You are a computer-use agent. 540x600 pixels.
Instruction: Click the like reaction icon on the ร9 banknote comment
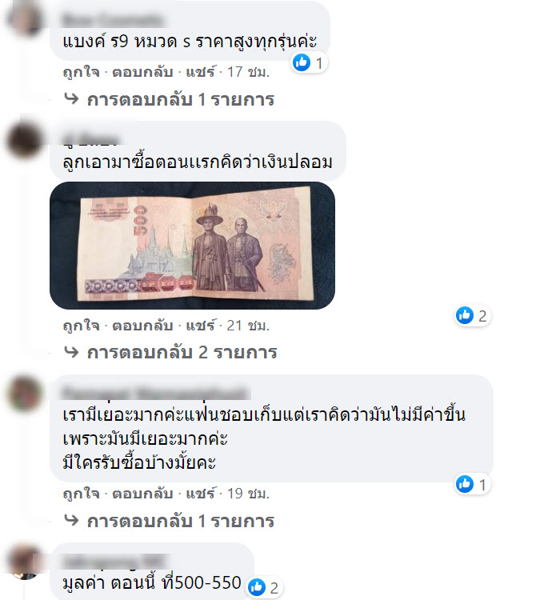point(302,62)
